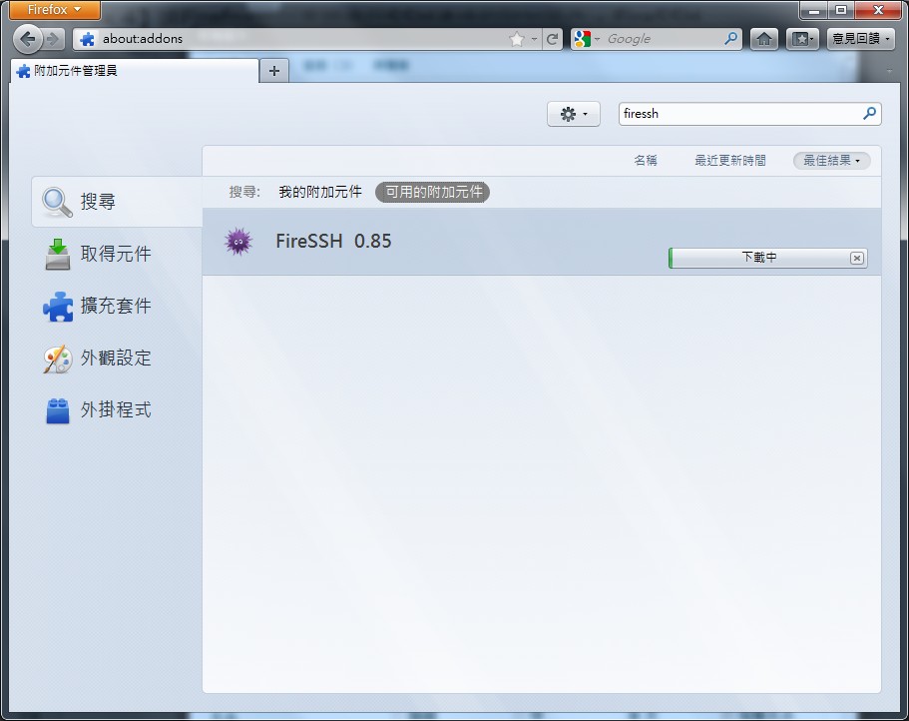
Task: Sort results by 名稱
Action: point(646,161)
